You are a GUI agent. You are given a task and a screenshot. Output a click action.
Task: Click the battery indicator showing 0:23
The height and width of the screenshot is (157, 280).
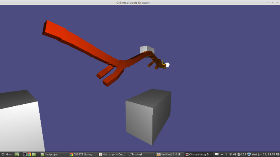click(x=242, y=155)
